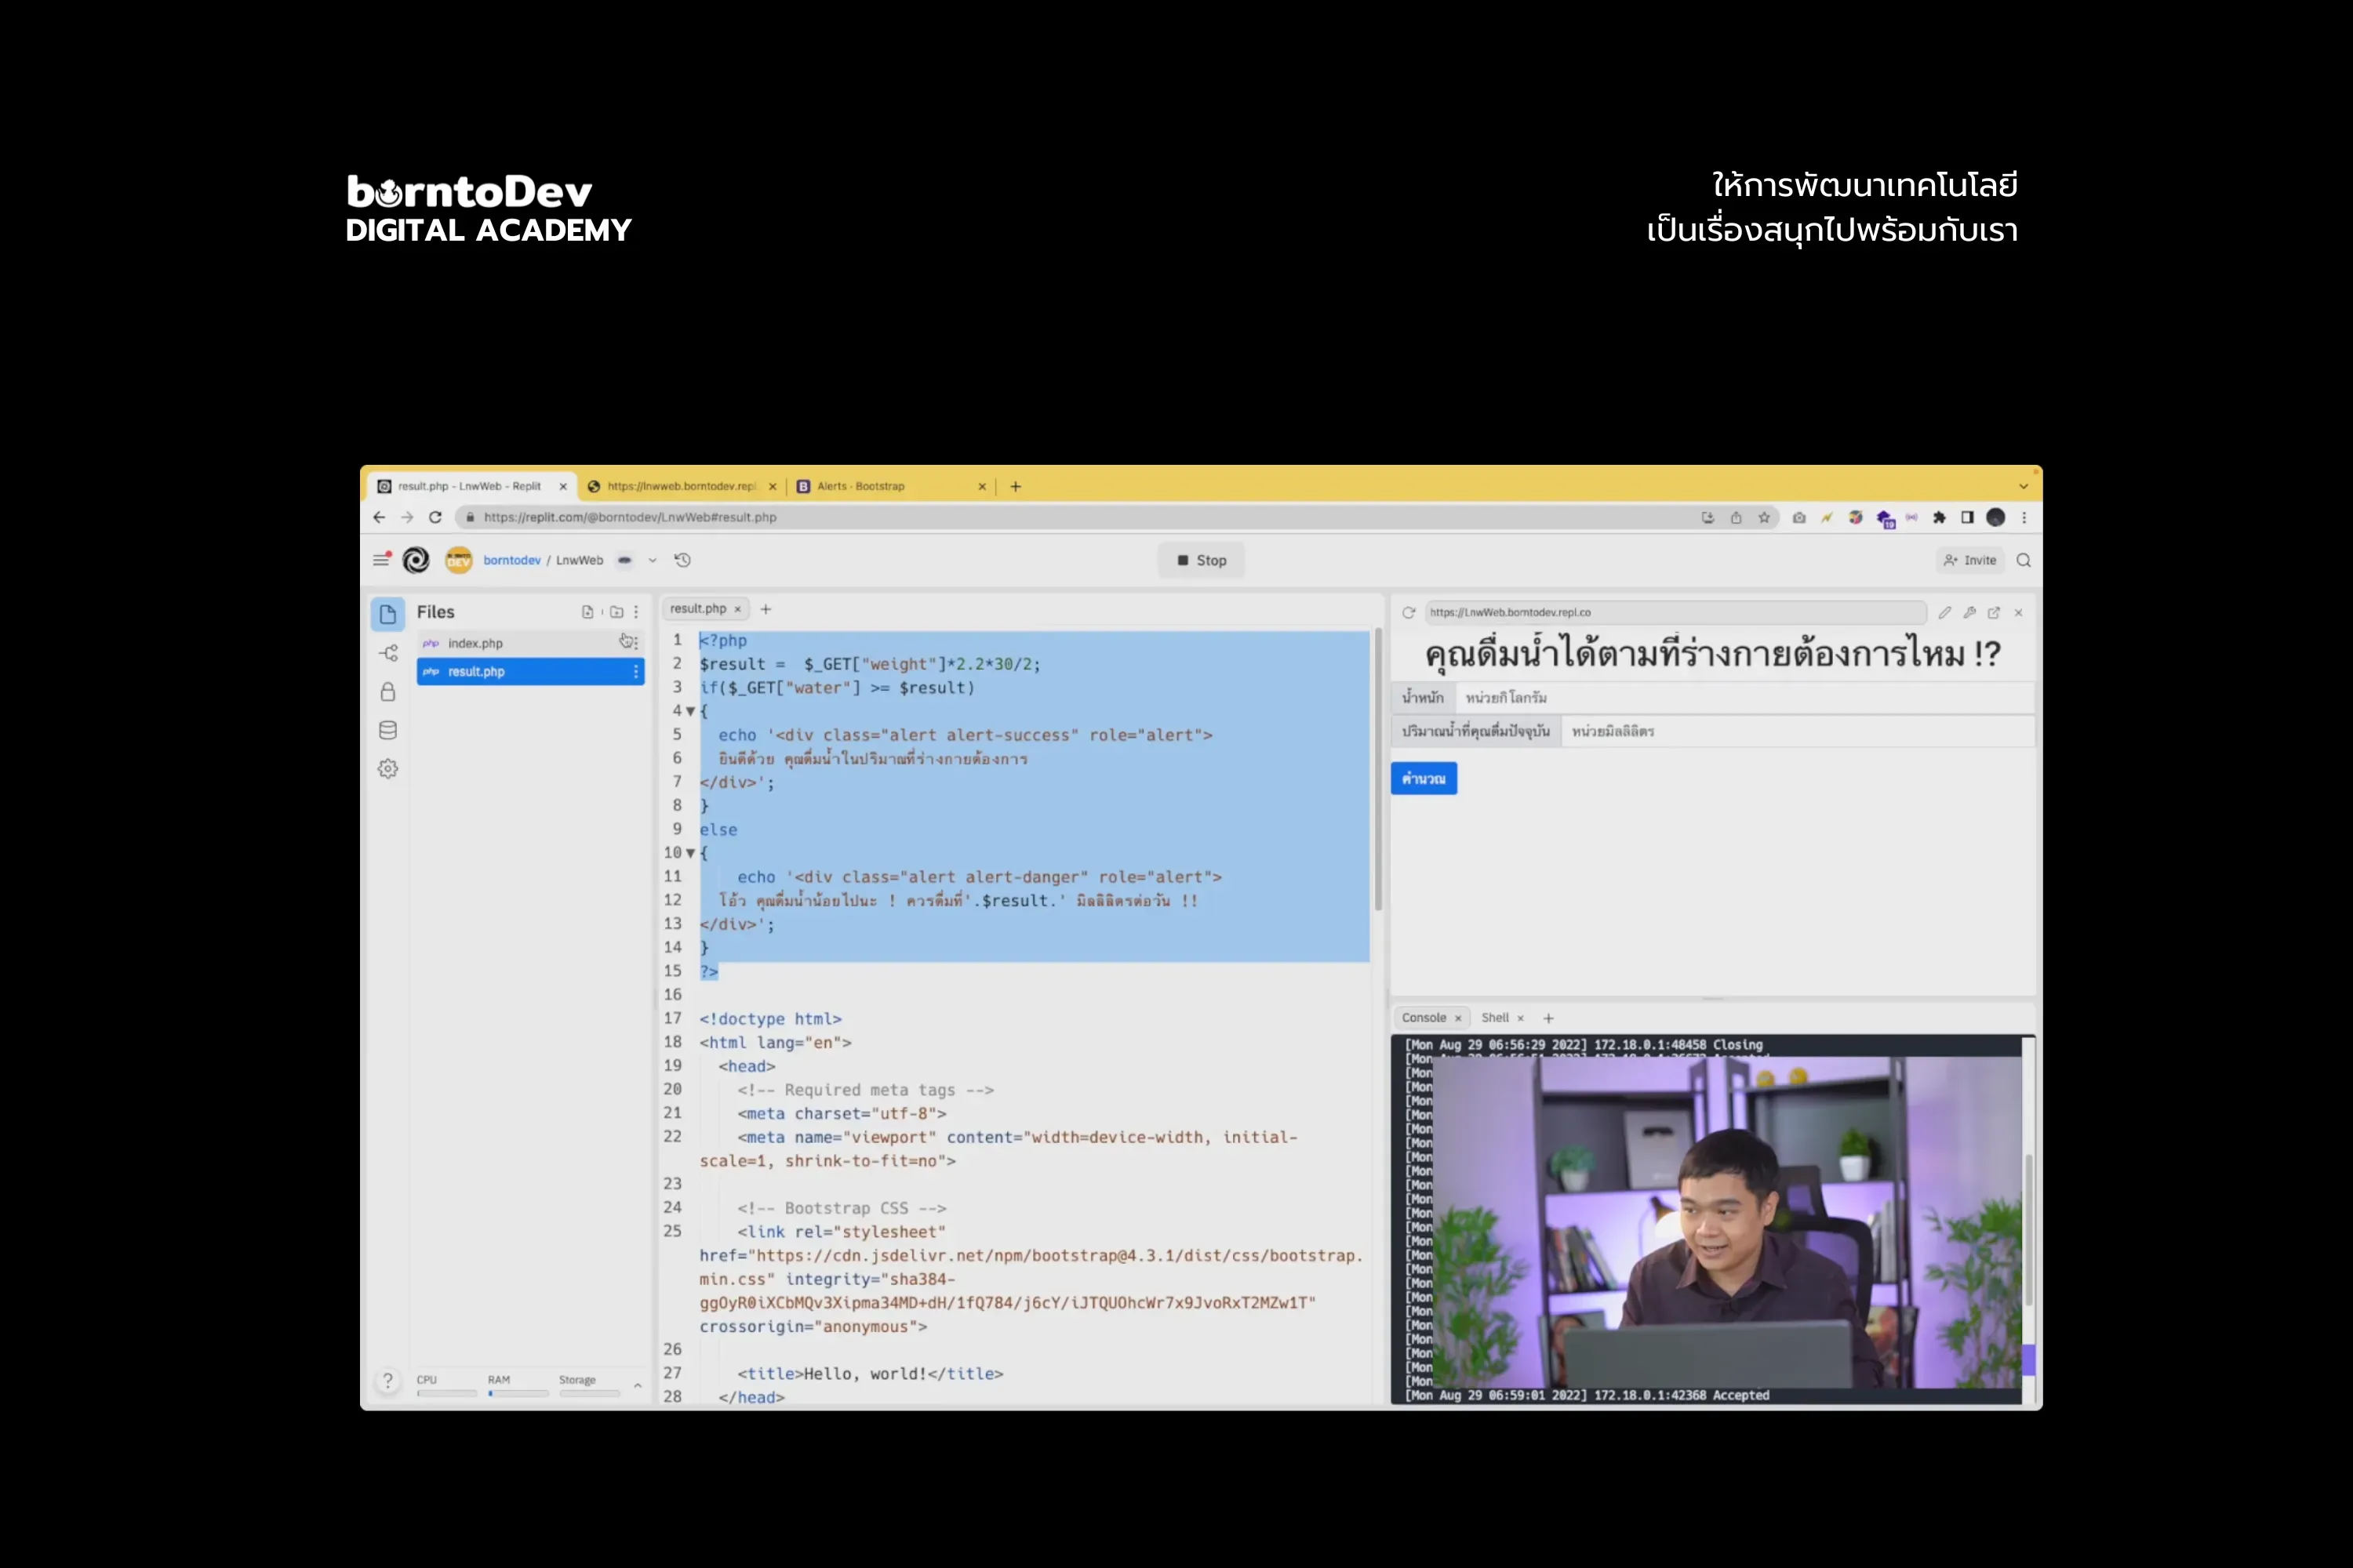The height and width of the screenshot is (1568, 2353).
Task: Click the Invite button
Action: pos(1969,560)
